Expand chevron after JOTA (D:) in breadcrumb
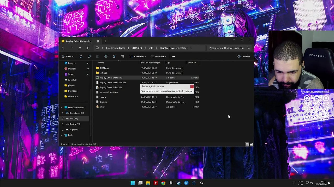Image resolution: width=334 pixels, height=187 pixels. 145,48
